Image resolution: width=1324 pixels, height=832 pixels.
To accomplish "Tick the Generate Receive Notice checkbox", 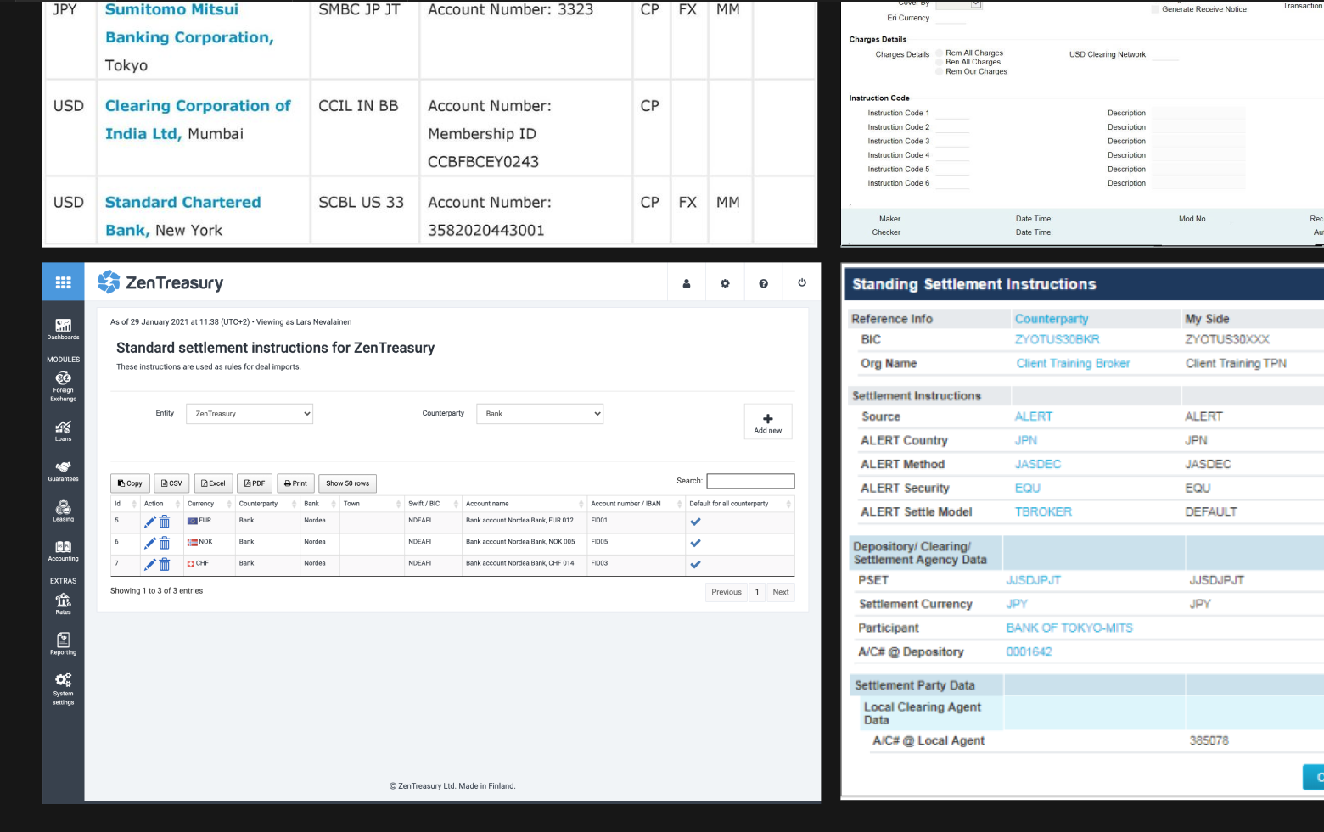I will pyautogui.click(x=1155, y=9).
